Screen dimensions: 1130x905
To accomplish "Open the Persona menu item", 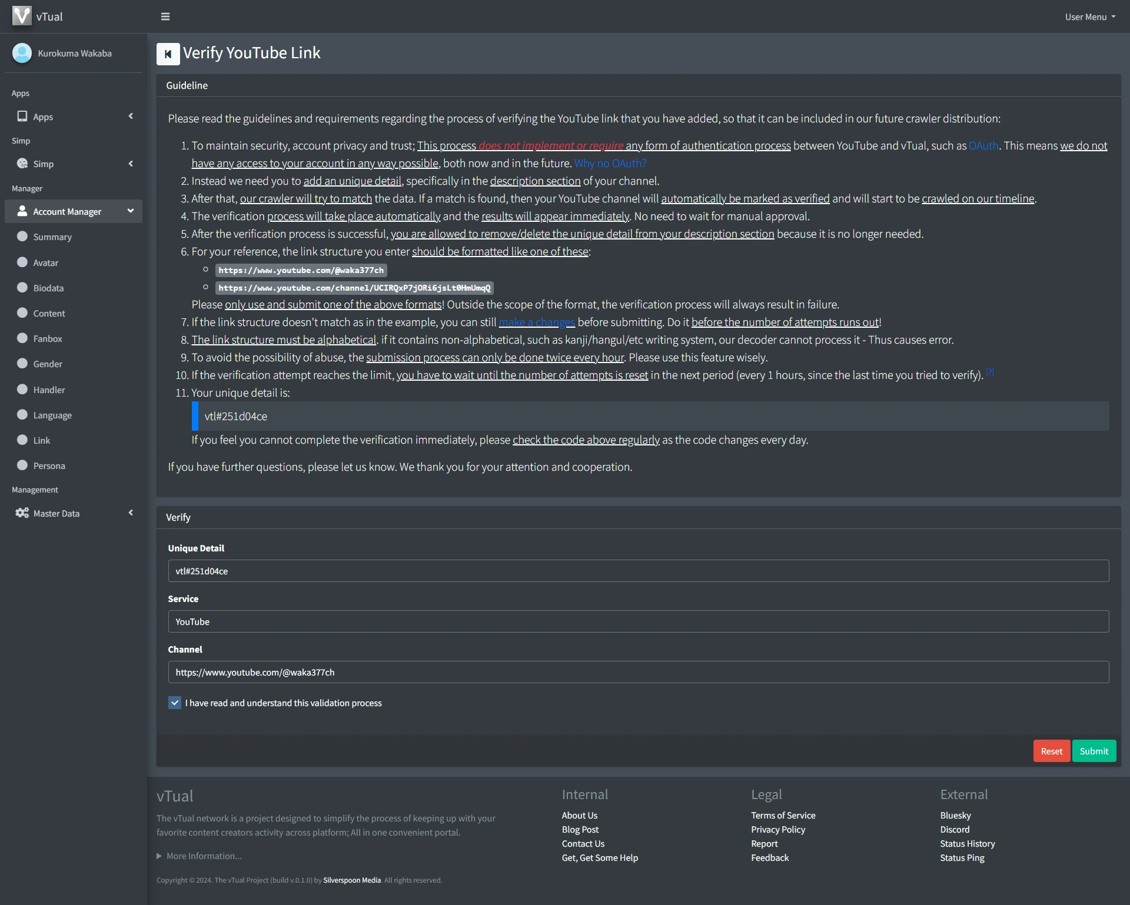I will coord(49,465).
